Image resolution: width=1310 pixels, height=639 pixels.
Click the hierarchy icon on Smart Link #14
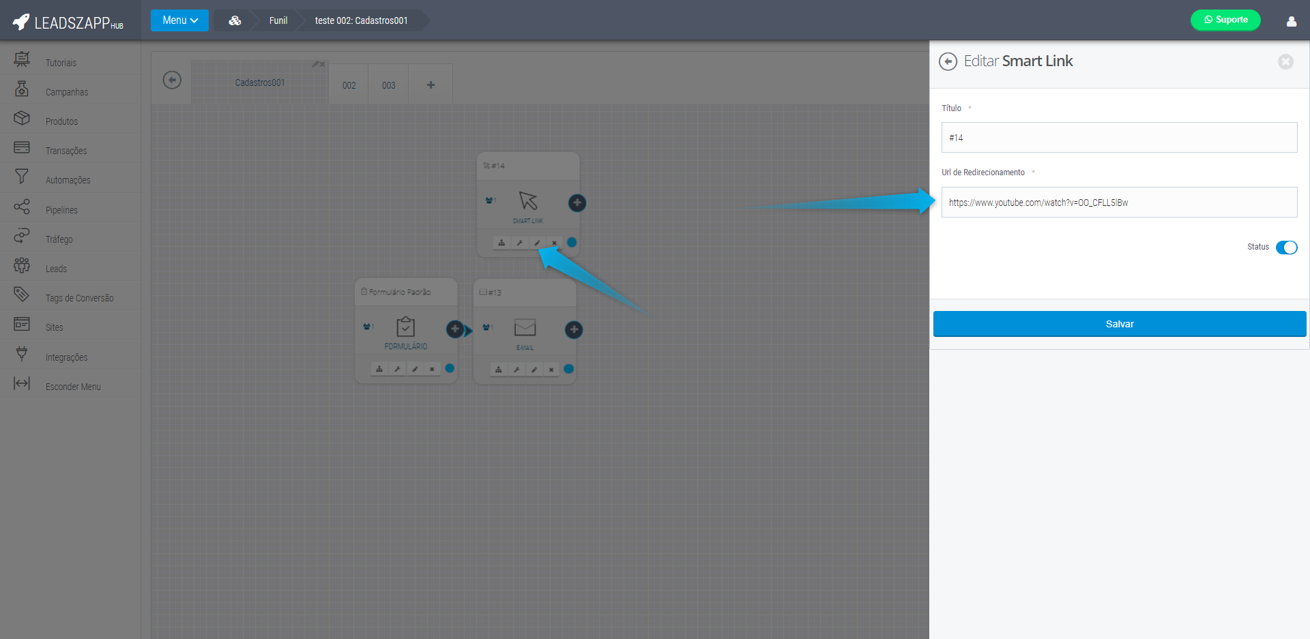(501, 243)
